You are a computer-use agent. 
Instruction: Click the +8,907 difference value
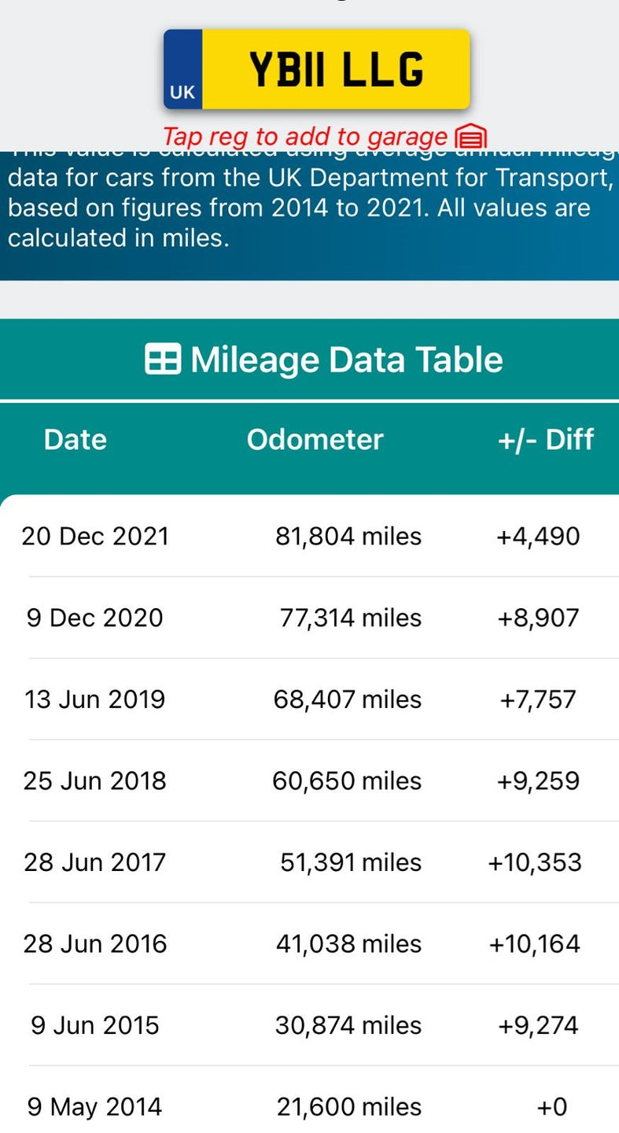point(538,618)
